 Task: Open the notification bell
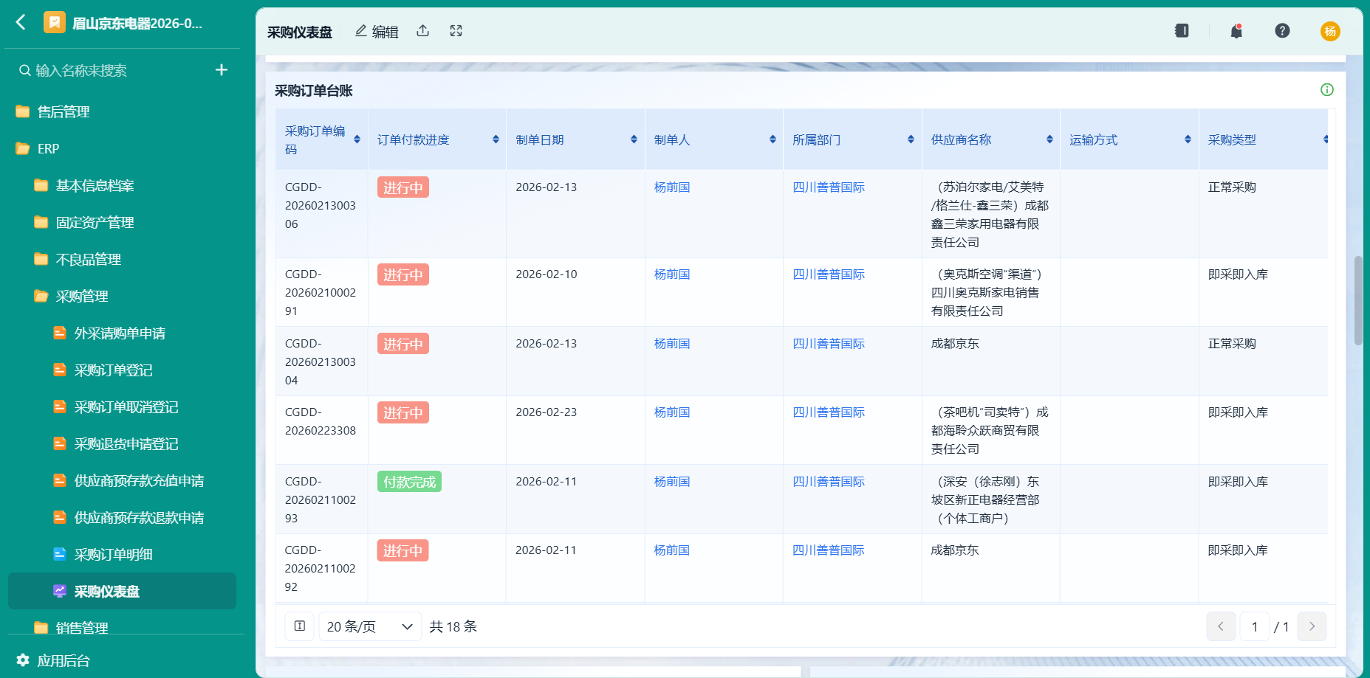[x=1236, y=31]
